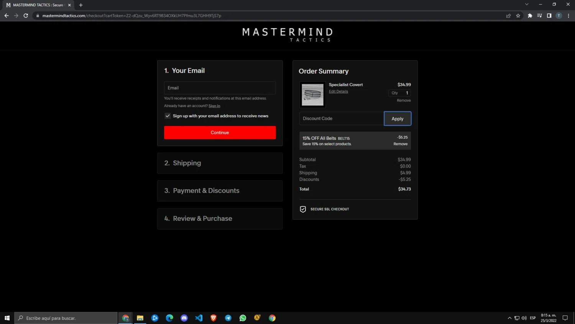Screen dimensions: 575x324
Task: Toggle the browser side panel
Action: (x=549, y=16)
